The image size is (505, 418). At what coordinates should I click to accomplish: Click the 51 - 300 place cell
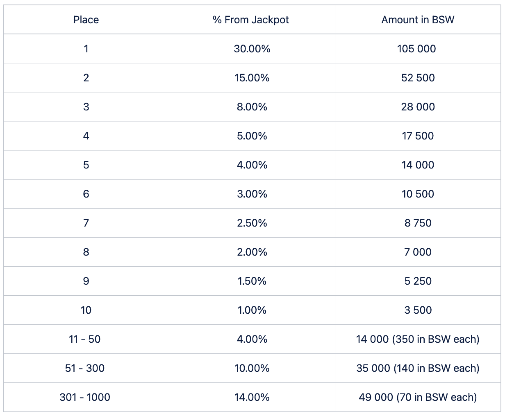[x=86, y=368]
